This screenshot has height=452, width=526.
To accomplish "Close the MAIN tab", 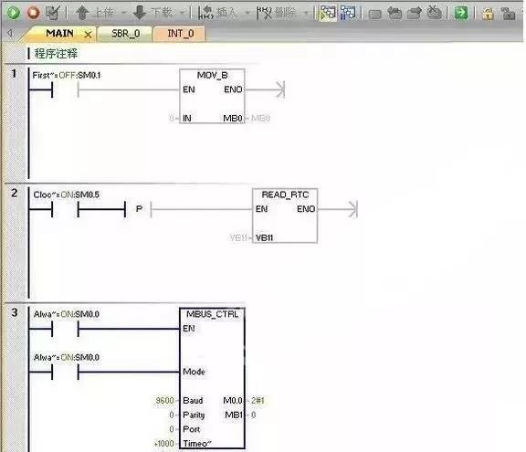I will (88, 34).
